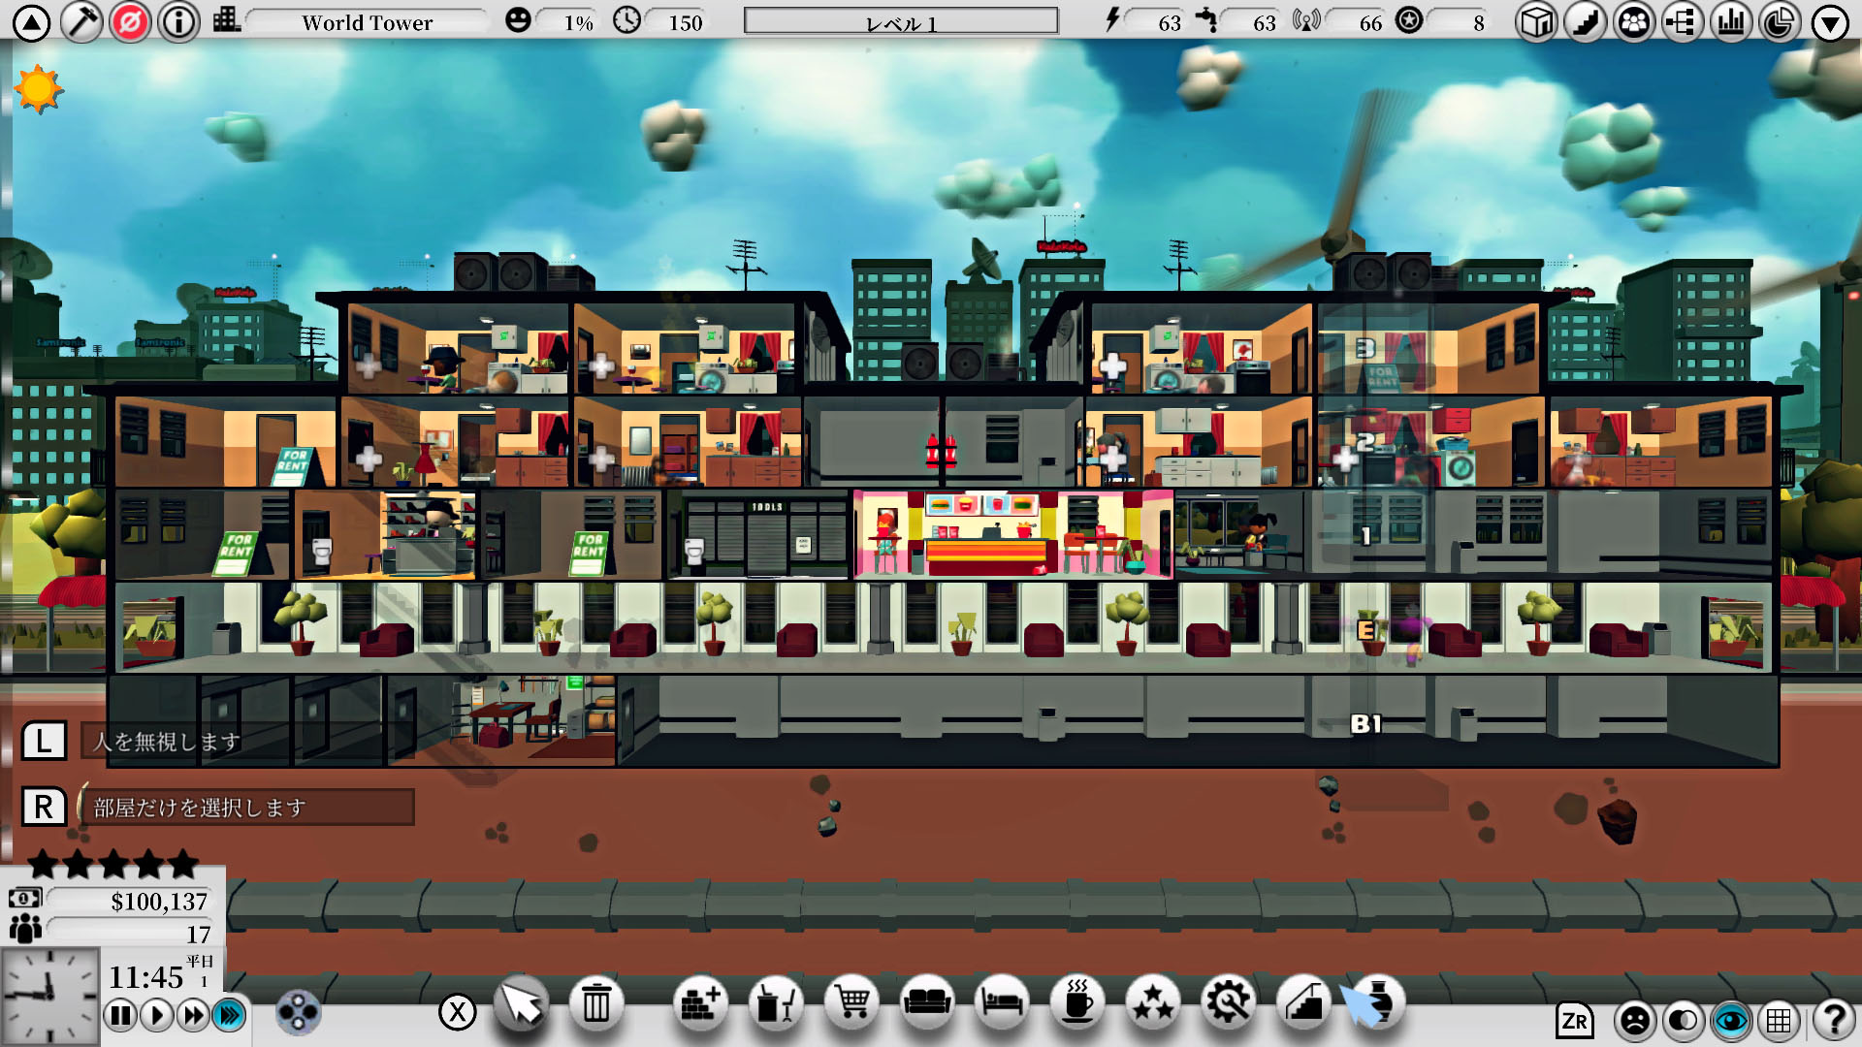
Task: Open the bed apartment category
Action: pyautogui.click(x=1003, y=1002)
